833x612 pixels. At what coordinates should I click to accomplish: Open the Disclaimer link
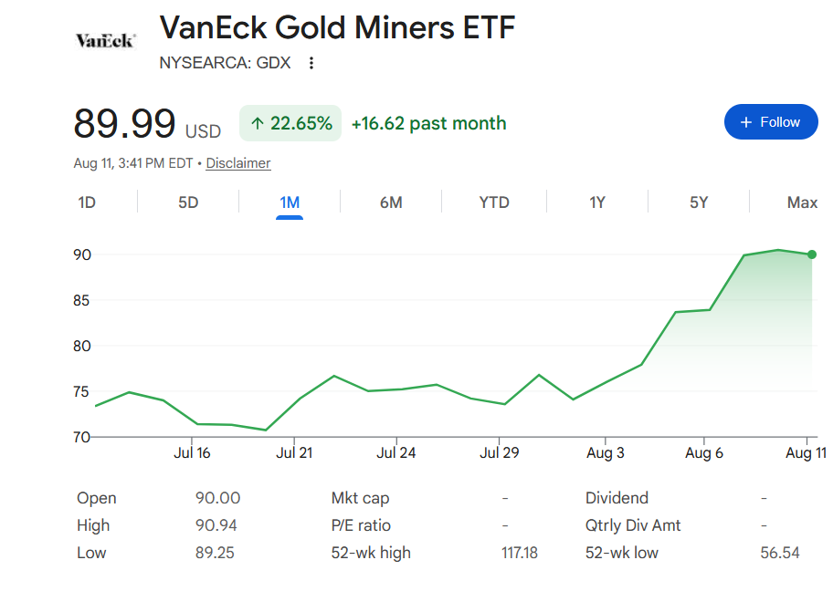238,163
